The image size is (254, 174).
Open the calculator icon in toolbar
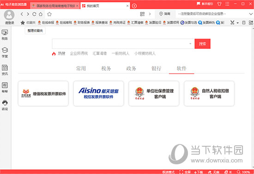244,23
